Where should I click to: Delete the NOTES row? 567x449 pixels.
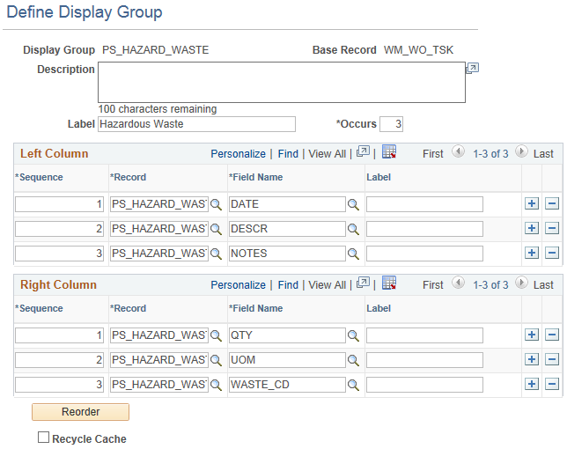[x=552, y=253]
